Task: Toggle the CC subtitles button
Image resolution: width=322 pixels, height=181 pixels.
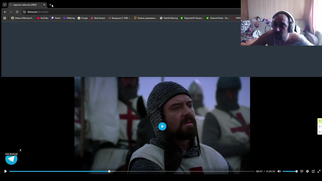Action: (x=302, y=171)
